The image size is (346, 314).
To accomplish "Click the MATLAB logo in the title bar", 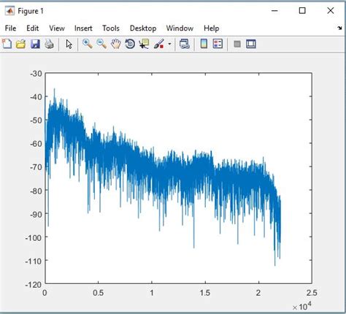I will [9, 11].
